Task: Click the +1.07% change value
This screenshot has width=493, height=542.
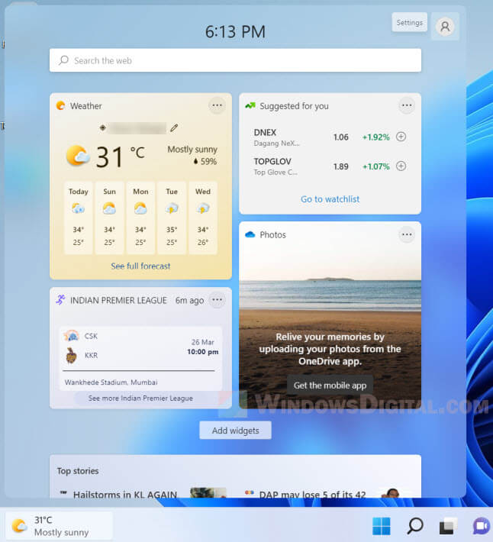Action: click(376, 166)
